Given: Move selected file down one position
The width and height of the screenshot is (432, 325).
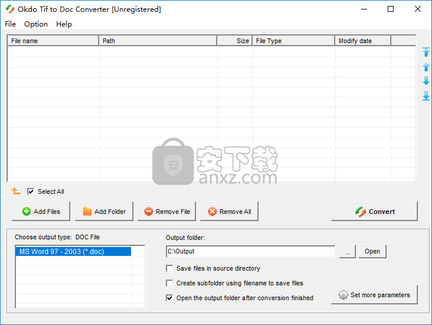Looking at the screenshot, I should (x=426, y=81).
